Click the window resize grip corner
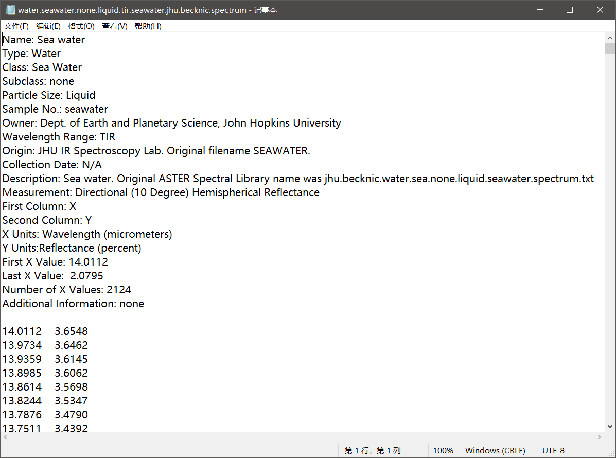The image size is (616, 458). (611, 454)
